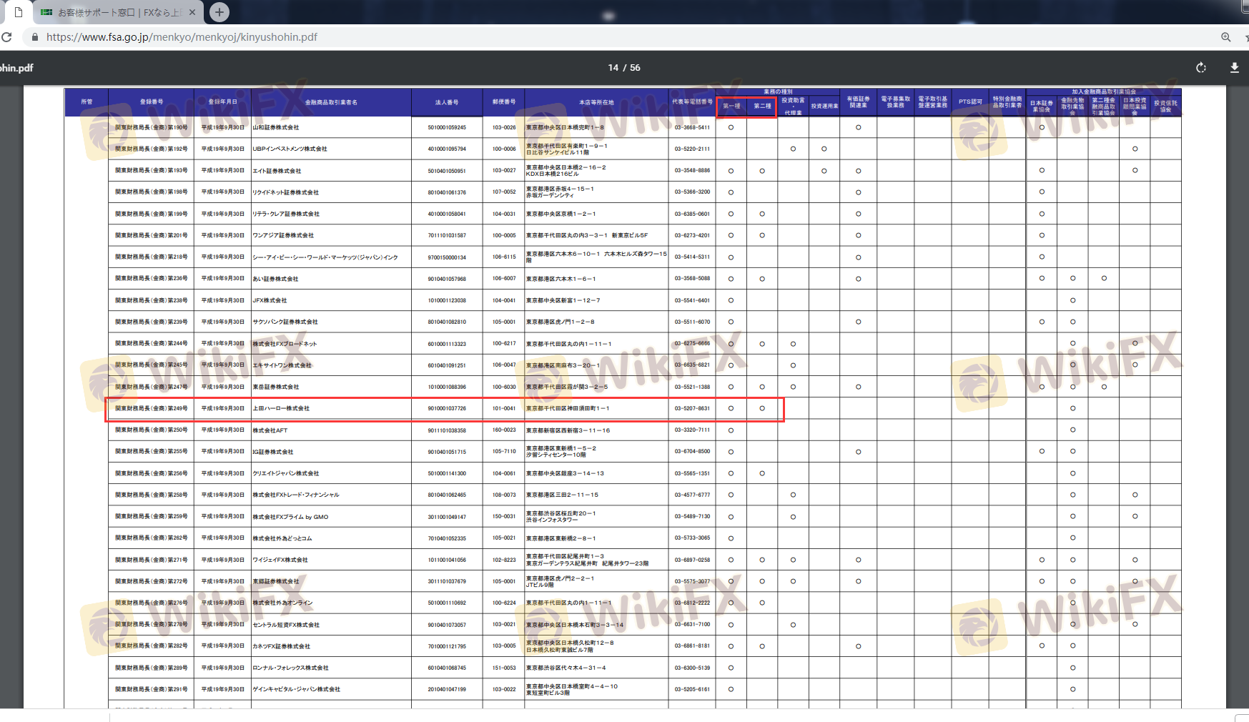Select company name セントラル短資FX株式会社
Screen dimensions: 1249x722
pos(286,625)
